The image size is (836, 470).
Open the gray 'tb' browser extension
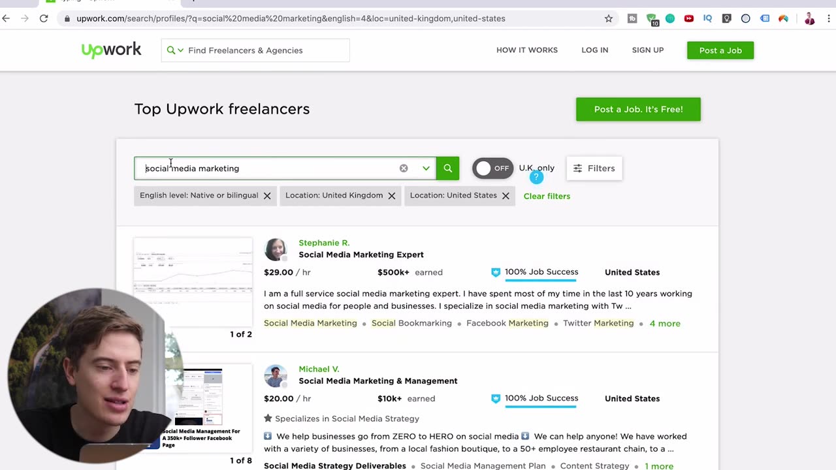632,18
